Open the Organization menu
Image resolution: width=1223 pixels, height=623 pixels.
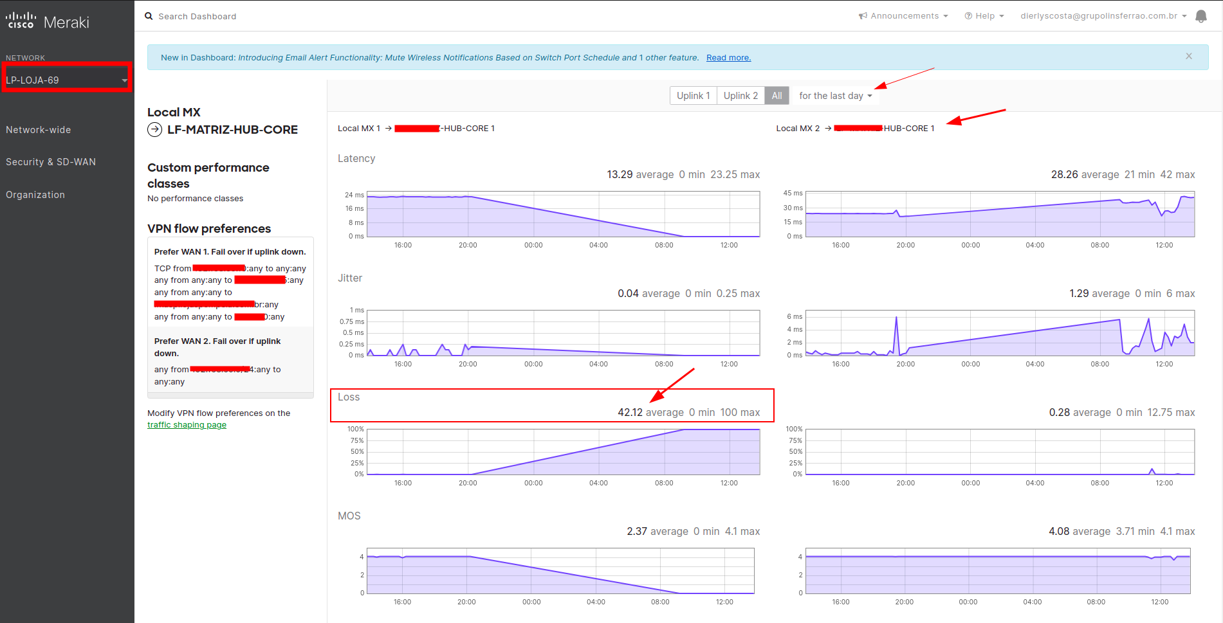(35, 195)
